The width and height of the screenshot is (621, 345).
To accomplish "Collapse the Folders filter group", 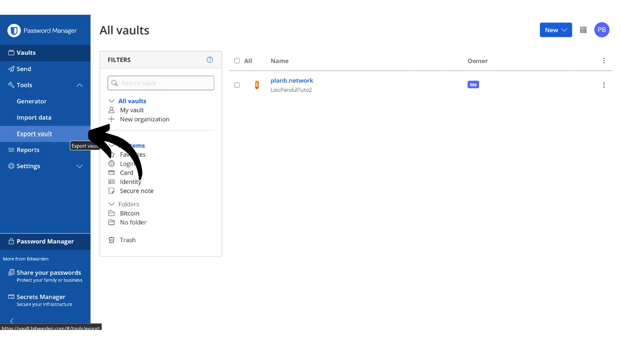I will 112,204.
